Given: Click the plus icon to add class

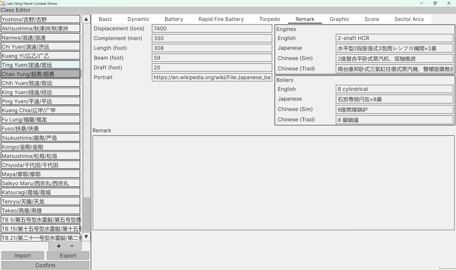Looking at the screenshot, I should [x=59, y=246].
